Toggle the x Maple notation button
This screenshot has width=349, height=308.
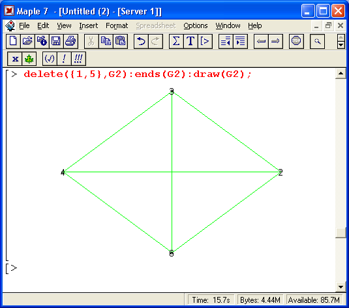[15, 59]
